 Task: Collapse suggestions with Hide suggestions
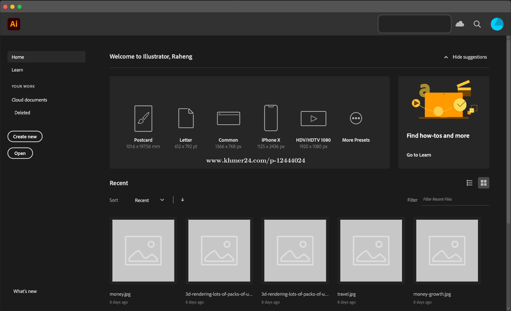[x=466, y=57]
